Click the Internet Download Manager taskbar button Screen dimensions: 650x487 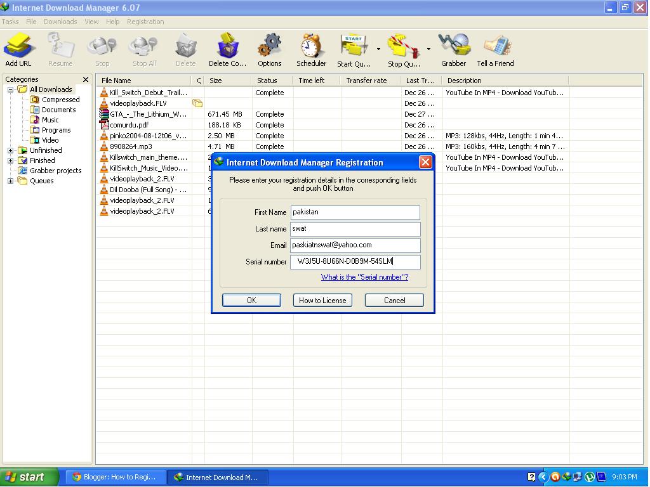point(218,477)
